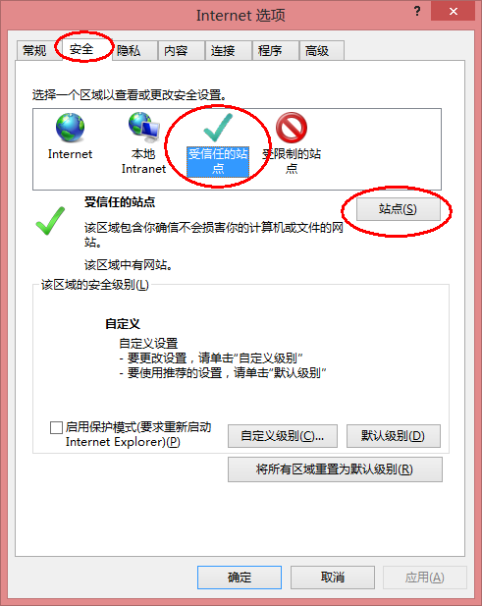Close the Internet 选项 dialog
This screenshot has height=606, width=482.
point(453,11)
